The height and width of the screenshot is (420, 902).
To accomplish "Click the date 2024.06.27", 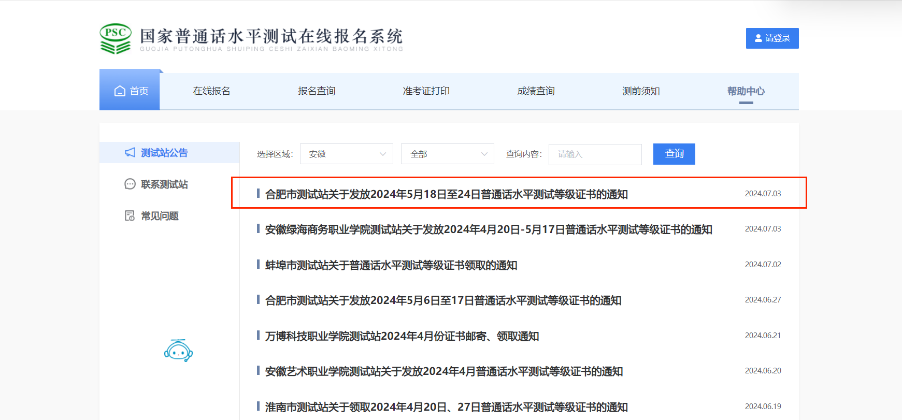I will [x=763, y=300].
